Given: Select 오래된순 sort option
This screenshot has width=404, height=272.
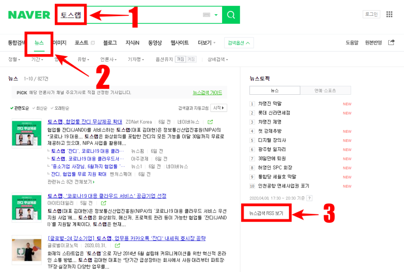Looking at the screenshot, I should point(60,108).
